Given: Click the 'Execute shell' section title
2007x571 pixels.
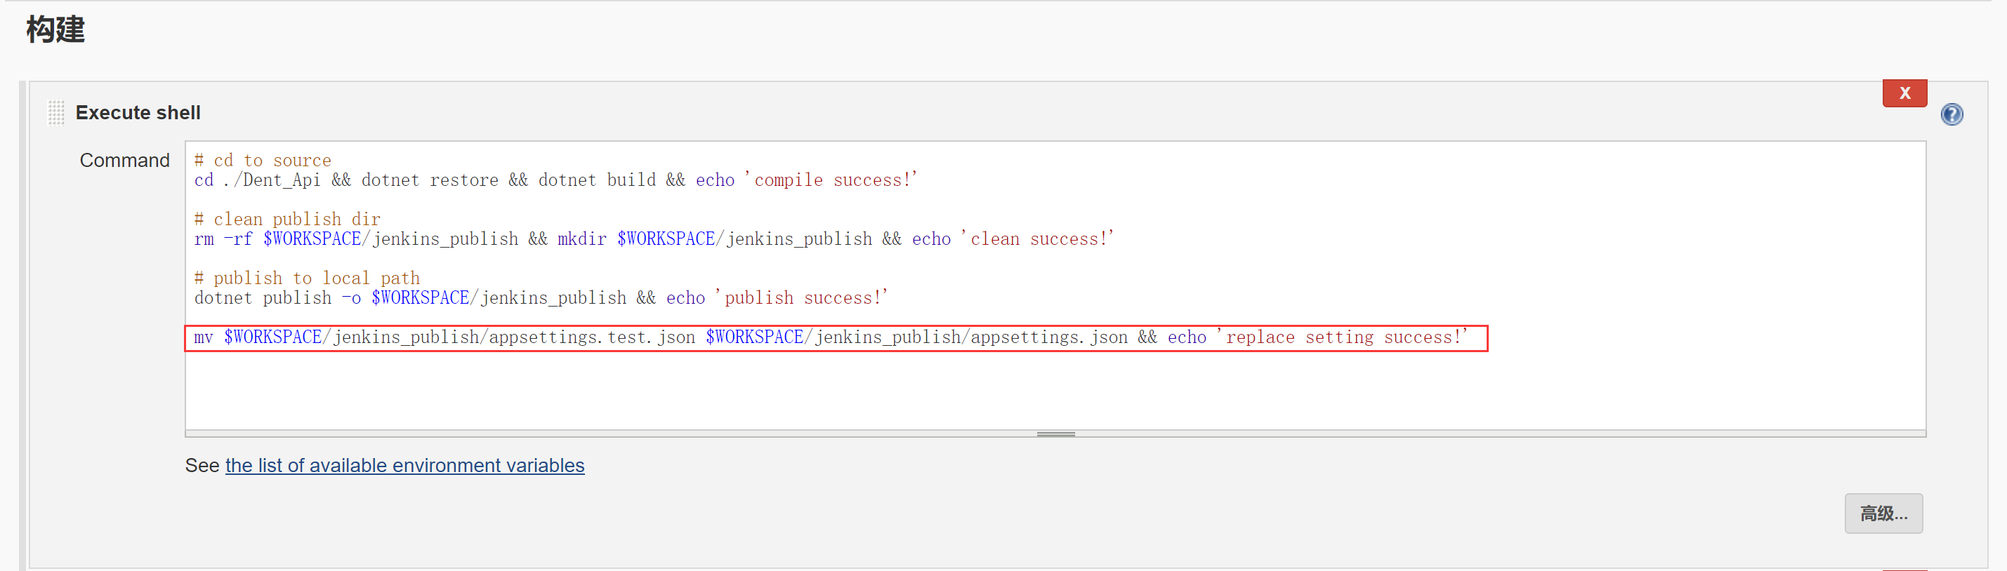Looking at the screenshot, I should click(138, 113).
